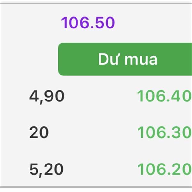Screen dimensions: 192x192
Task: Click the 106.40 bid price
Action: click(164, 96)
